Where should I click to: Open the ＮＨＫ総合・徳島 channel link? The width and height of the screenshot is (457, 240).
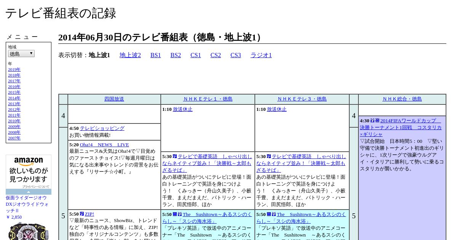click(402, 99)
